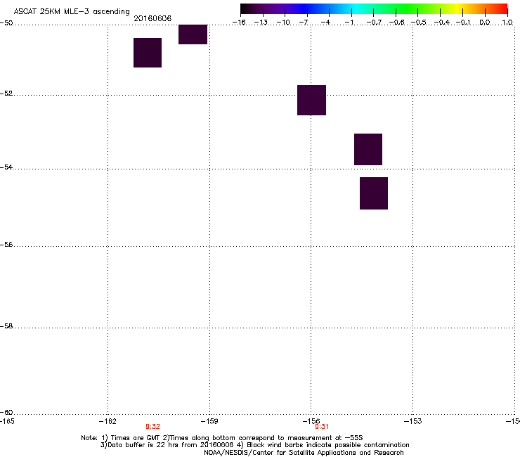Click the -10 label on the color scale
Image resolution: width=520 pixels, height=457 pixels.
[x=283, y=22]
